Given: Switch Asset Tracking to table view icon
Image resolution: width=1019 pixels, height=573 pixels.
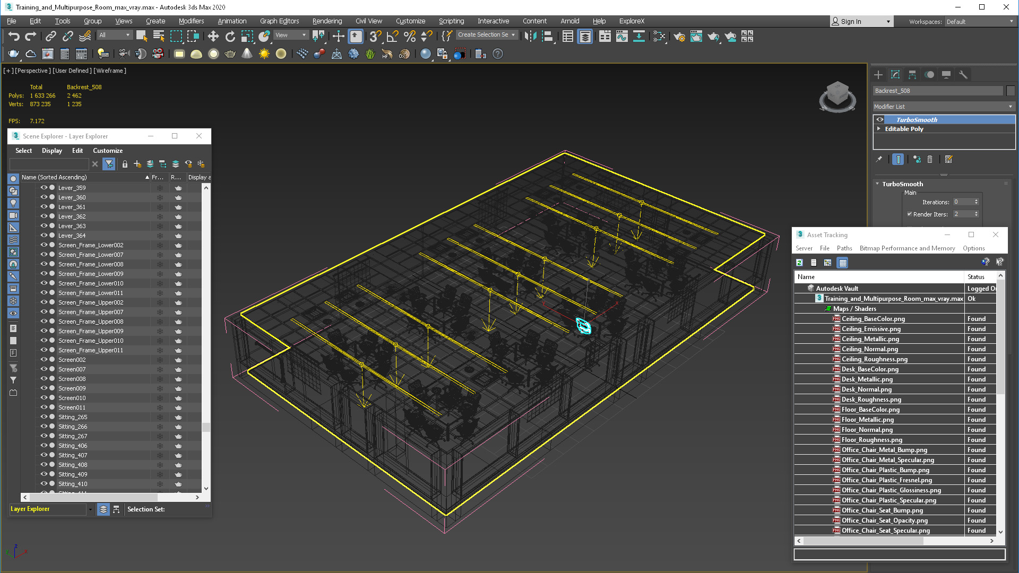Looking at the screenshot, I should point(842,262).
